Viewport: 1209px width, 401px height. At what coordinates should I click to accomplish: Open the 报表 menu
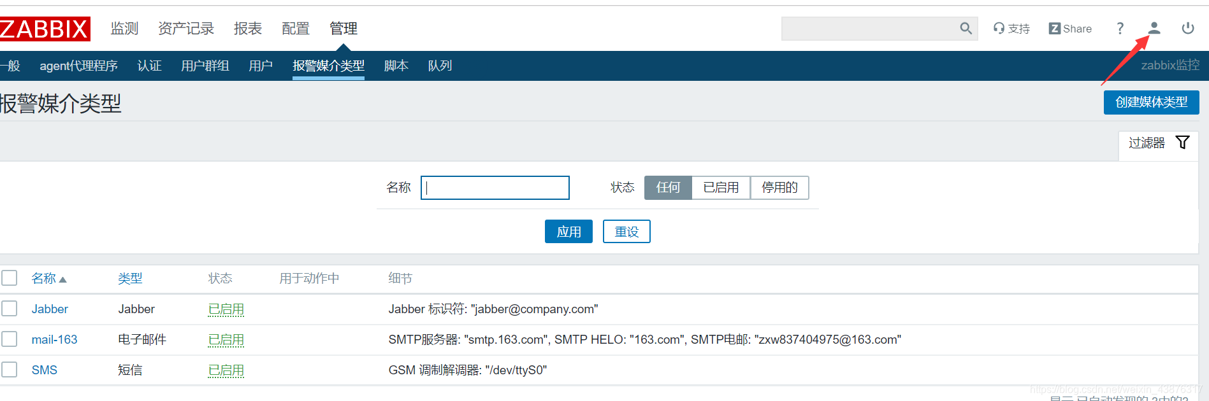pyautogui.click(x=248, y=29)
